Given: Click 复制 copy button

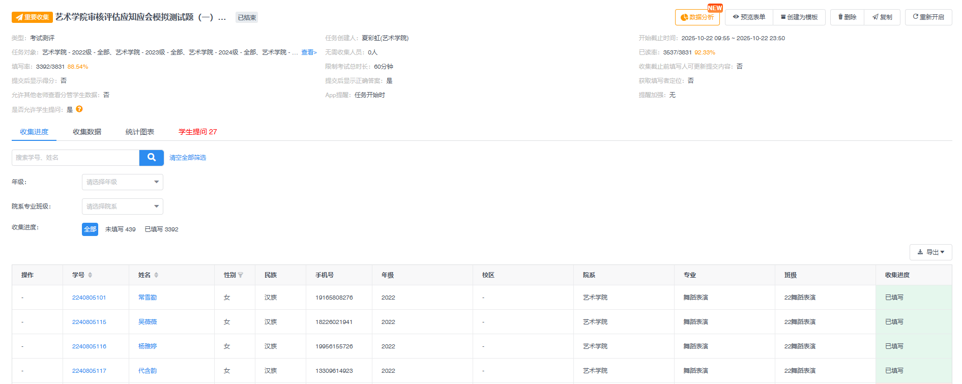Looking at the screenshot, I should coord(882,17).
